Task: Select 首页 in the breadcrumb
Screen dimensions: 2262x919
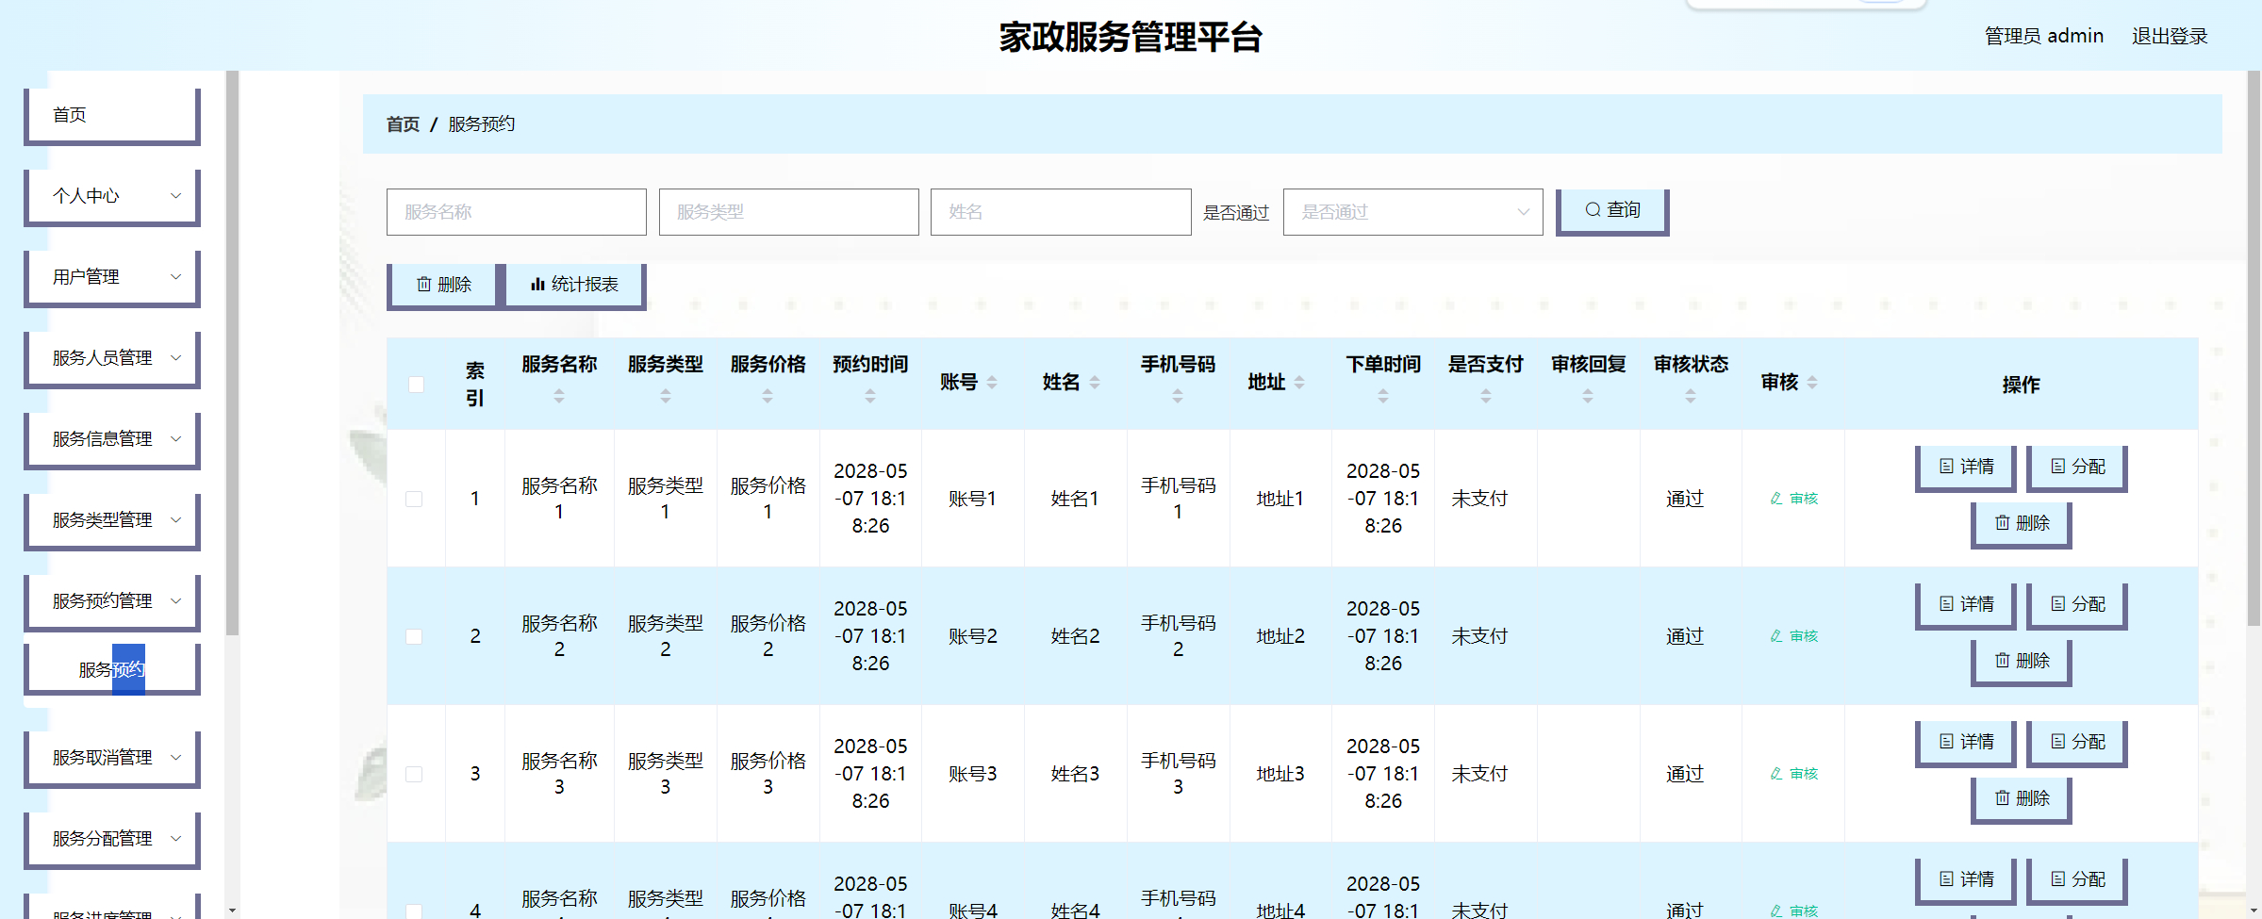Action: point(402,123)
